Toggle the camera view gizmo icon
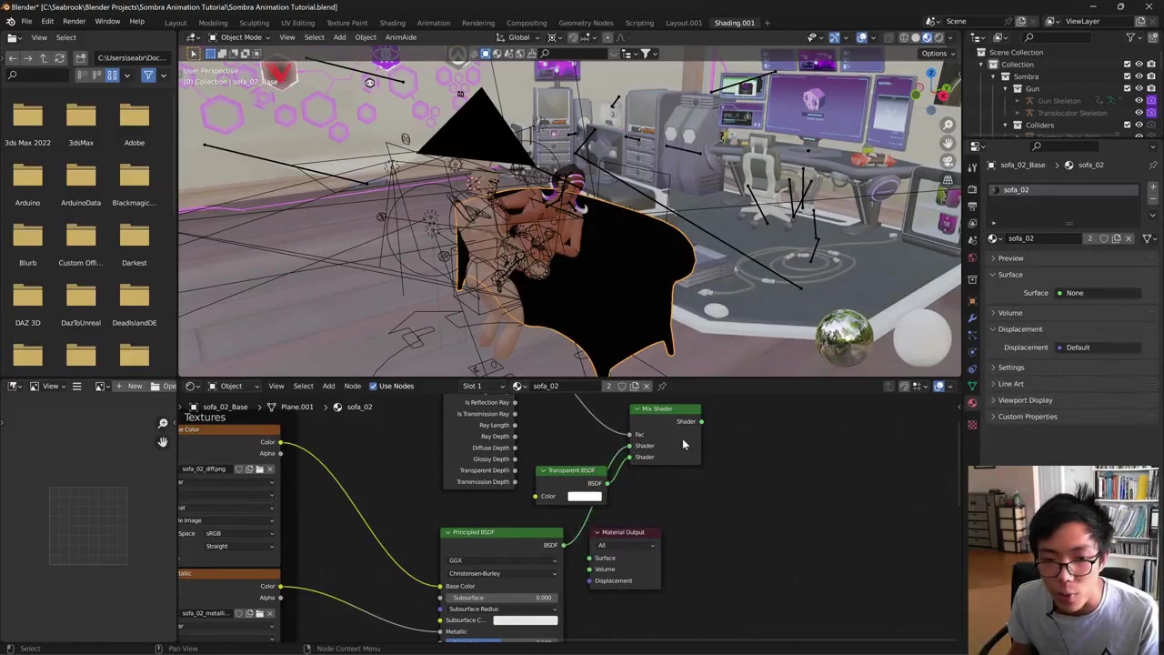This screenshot has height=655, width=1164. 948,162
